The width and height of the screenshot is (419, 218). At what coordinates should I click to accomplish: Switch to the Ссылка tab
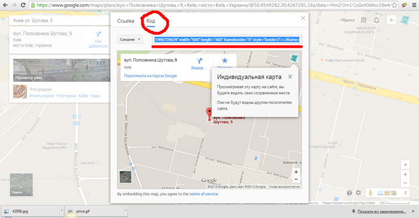pyautogui.click(x=126, y=21)
